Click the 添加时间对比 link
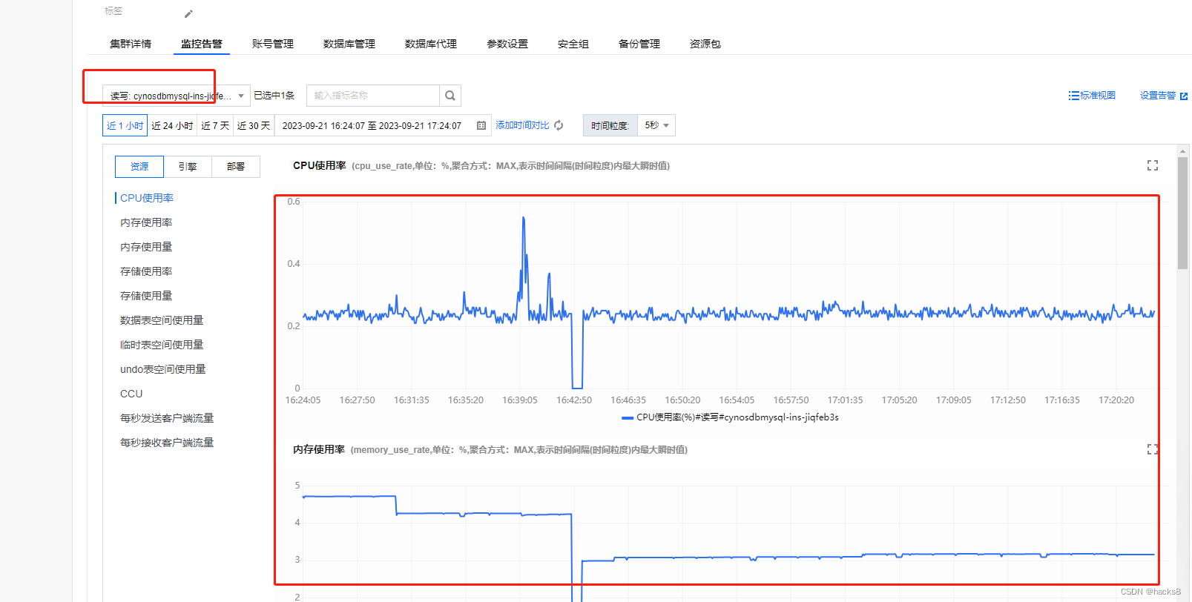The image size is (1192, 602). [x=522, y=125]
